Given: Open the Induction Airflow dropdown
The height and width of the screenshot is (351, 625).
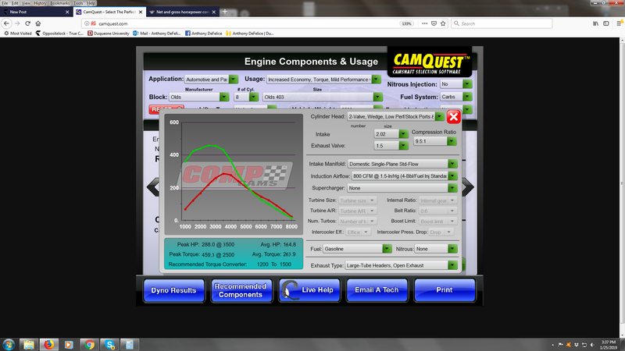Looking at the screenshot, I should pyautogui.click(x=452, y=176).
